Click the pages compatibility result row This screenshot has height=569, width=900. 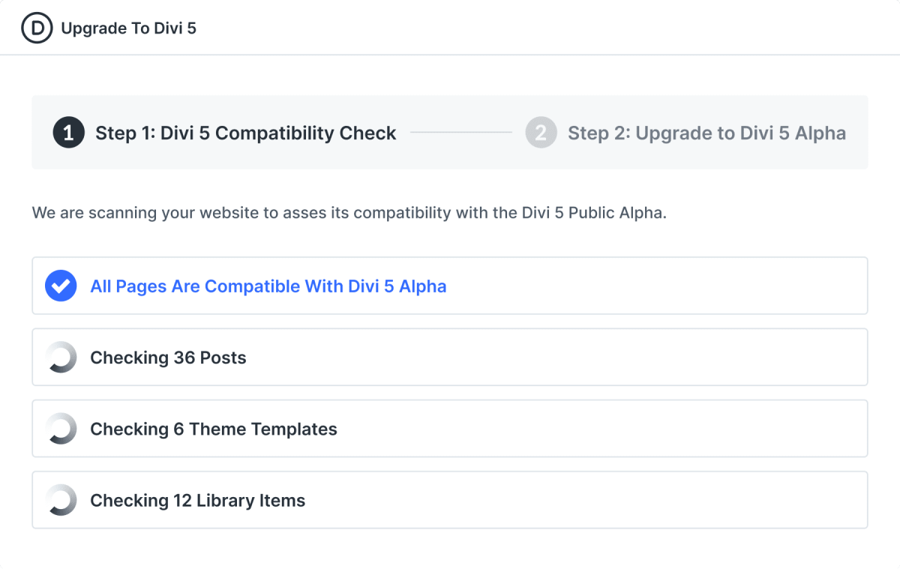click(450, 286)
